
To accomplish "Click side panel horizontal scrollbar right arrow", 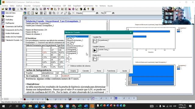I will (21, 99).
